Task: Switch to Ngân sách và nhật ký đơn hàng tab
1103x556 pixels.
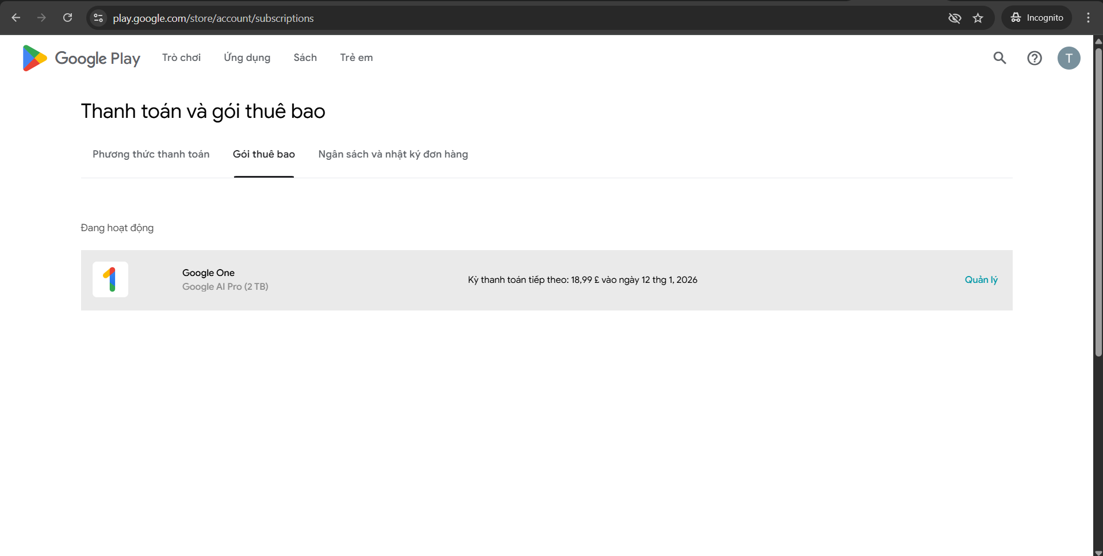Action: pos(393,154)
